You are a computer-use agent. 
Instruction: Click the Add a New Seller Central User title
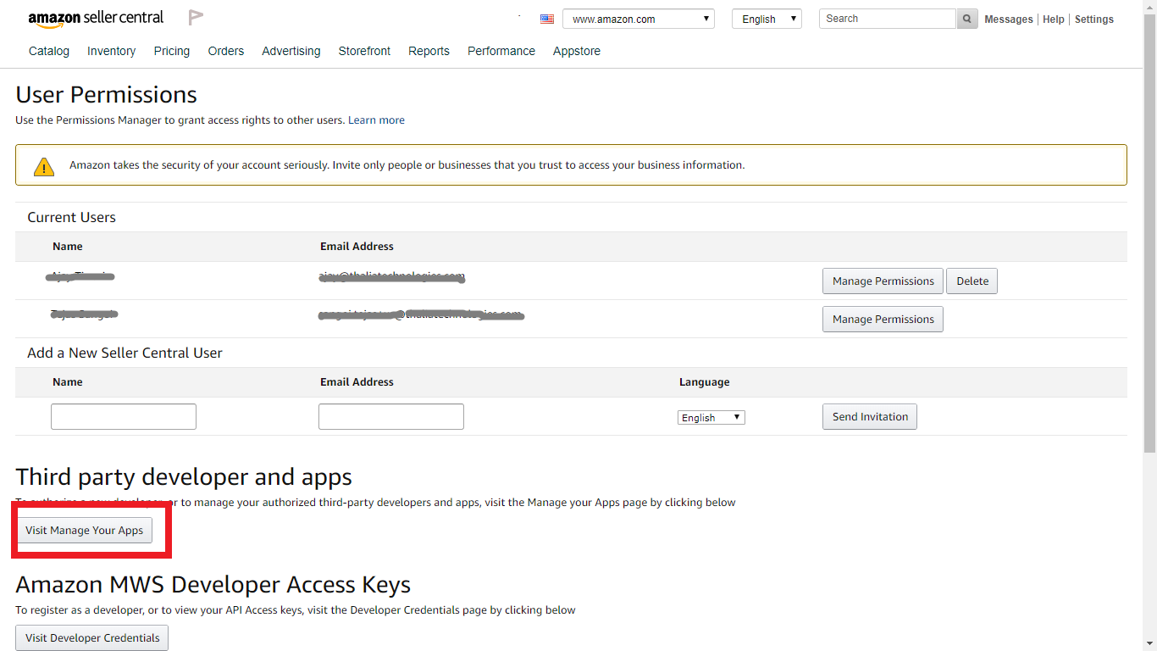click(x=125, y=353)
